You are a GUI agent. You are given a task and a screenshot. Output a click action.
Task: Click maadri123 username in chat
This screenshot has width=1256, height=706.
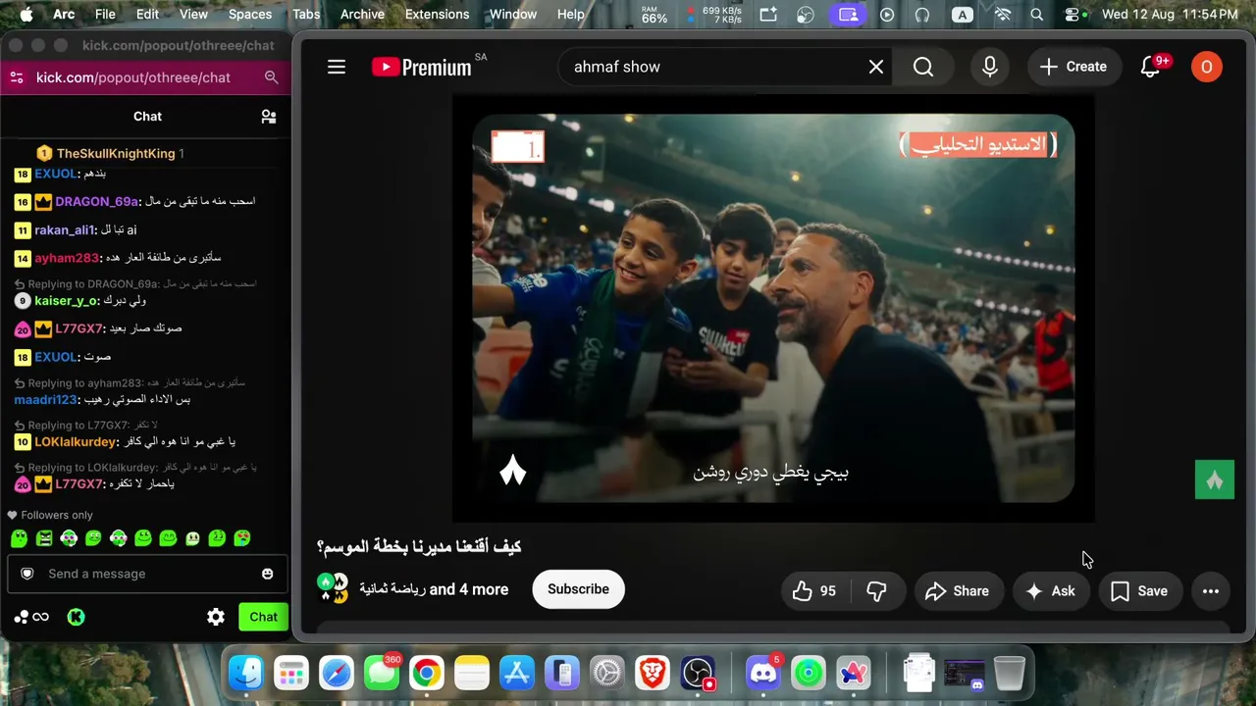[x=45, y=400]
